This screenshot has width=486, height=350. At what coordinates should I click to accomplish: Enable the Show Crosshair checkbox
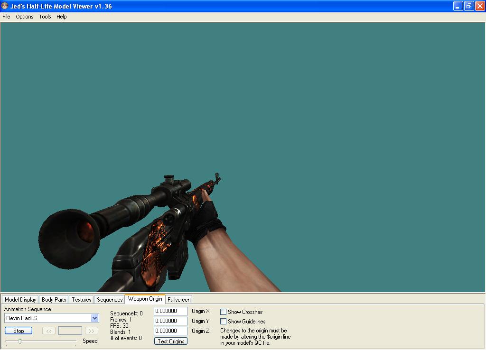[x=223, y=312]
